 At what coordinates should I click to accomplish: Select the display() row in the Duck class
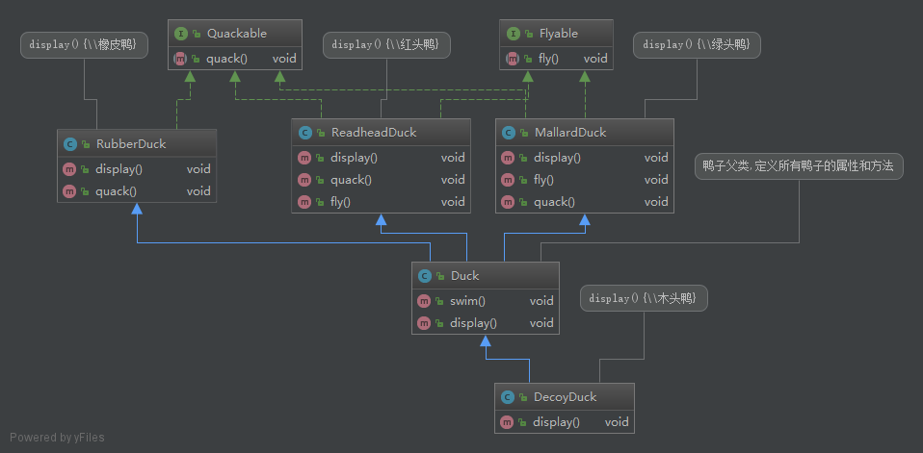pos(485,323)
